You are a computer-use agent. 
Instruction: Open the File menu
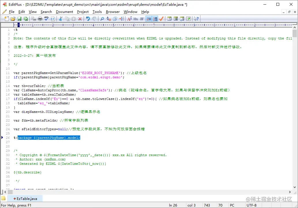click(x=12, y=12)
